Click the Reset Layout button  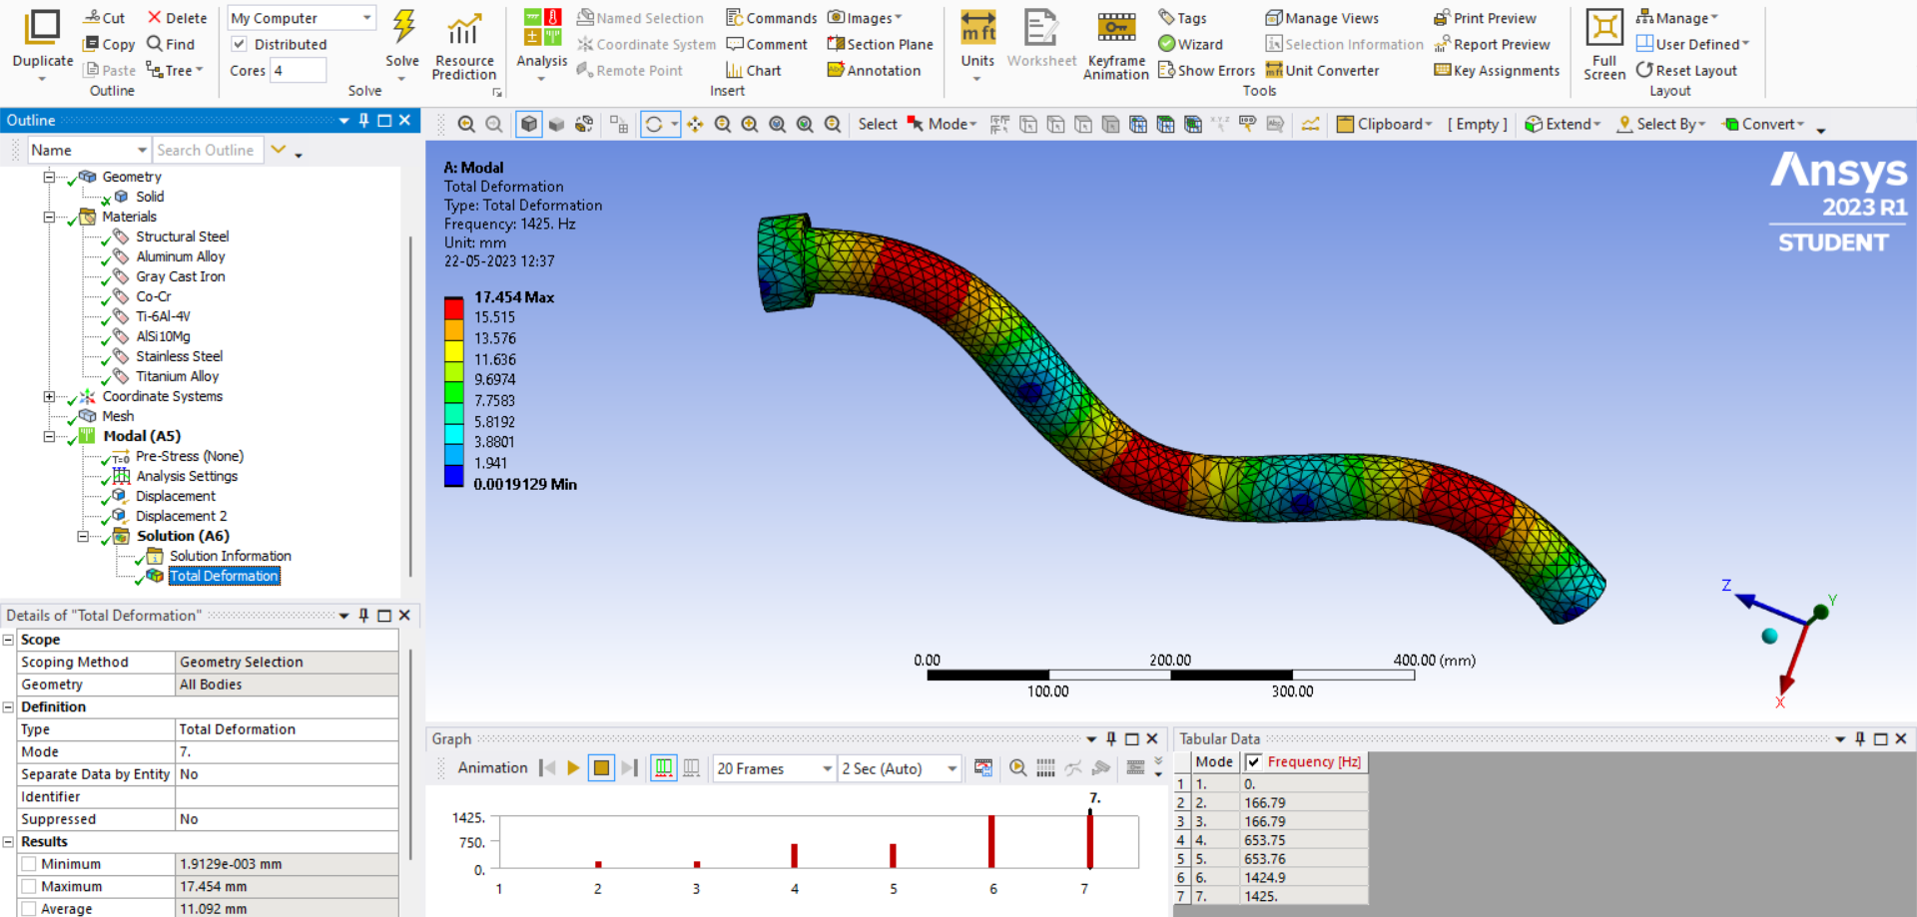[1686, 70]
